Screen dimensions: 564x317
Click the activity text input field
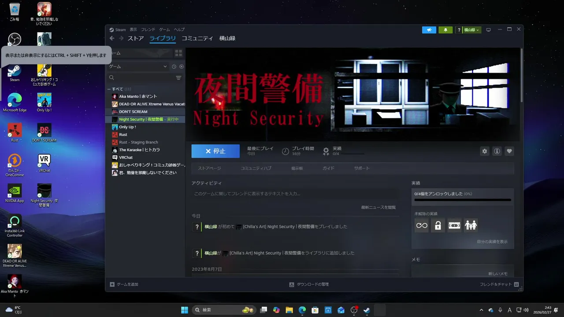coord(295,194)
